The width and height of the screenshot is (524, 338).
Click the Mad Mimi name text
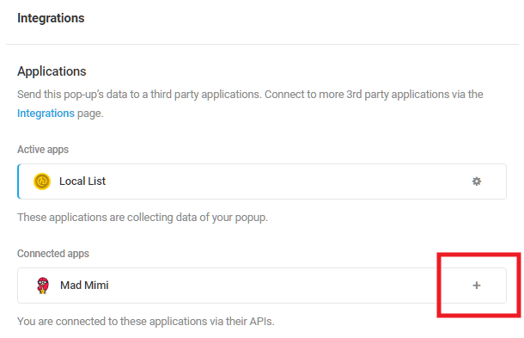[x=84, y=286]
